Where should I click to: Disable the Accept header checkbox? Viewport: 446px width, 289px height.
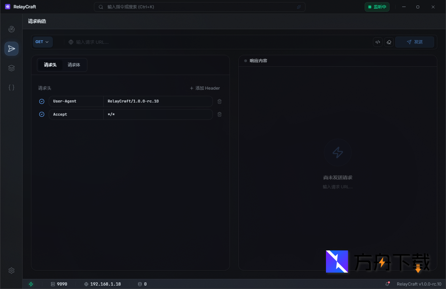point(42,114)
